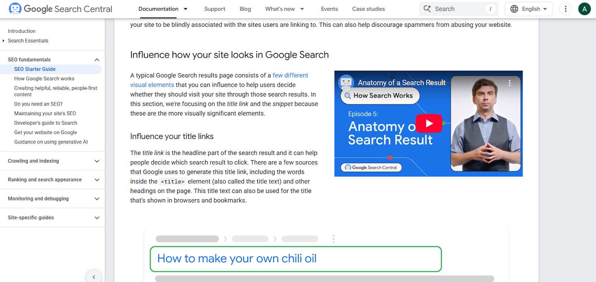Open Do you need an SEO?
This screenshot has height=282, width=596.
38,104
